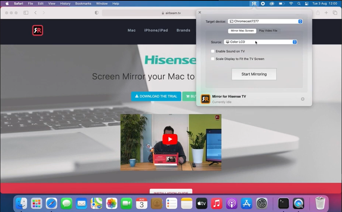Open App Store from the Dock
342x212 pixels.
click(x=247, y=203)
